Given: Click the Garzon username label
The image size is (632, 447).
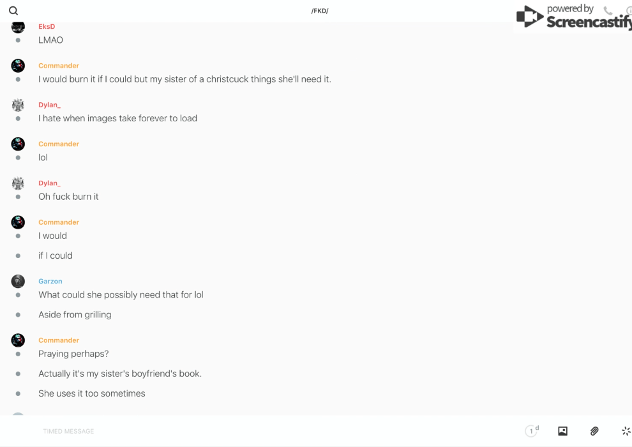Looking at the screenshot, I should point(50,281).
